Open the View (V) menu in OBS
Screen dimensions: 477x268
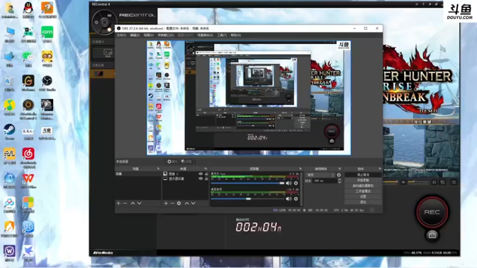pos(148,35)
